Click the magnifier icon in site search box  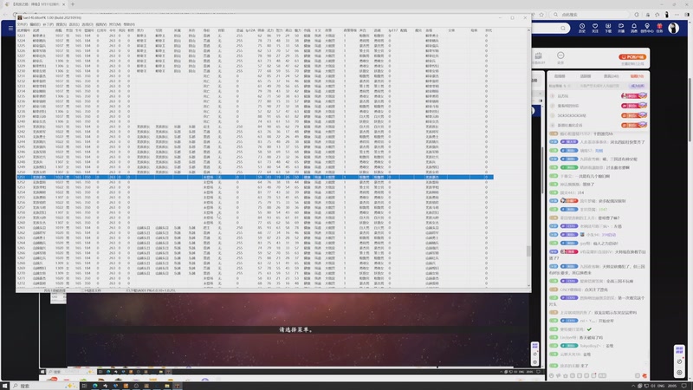pyautogui.click(x=562, y=29)
